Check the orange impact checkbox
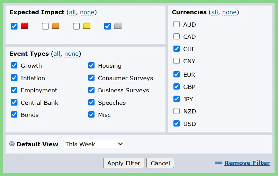This screenshot has height=176, width=278. click(45, 26)
